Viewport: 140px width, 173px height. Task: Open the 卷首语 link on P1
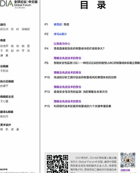point(58,24)
